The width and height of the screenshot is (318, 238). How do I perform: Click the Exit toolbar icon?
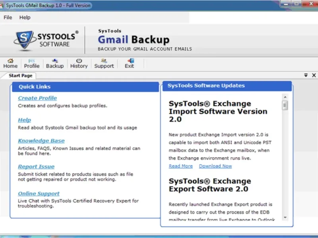click(130, 63)
